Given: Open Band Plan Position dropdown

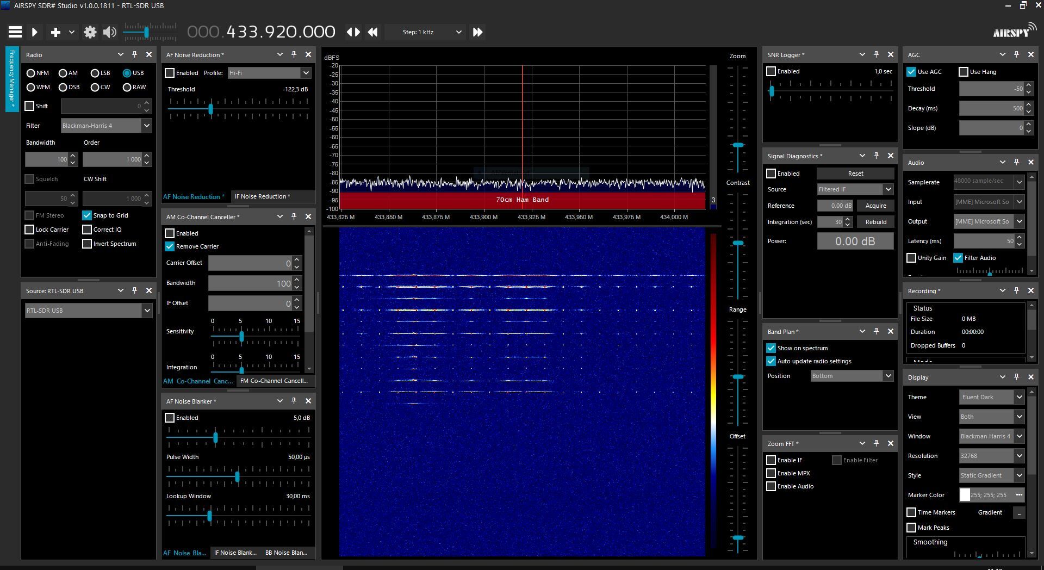Looking at the screenshot, I should pos(852,376).
